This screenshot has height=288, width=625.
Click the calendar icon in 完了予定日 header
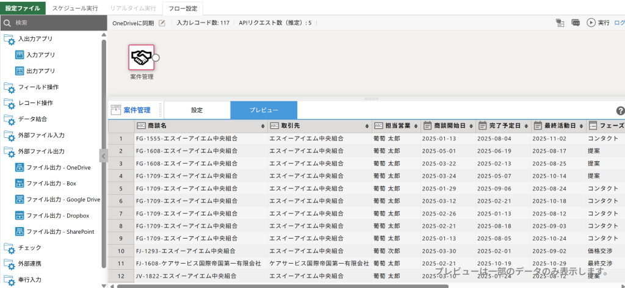[x=482, y=126]
